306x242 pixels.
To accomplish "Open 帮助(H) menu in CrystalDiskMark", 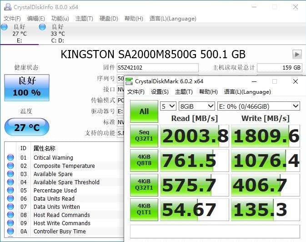I will pyautogui.click(x=208, y=92).
